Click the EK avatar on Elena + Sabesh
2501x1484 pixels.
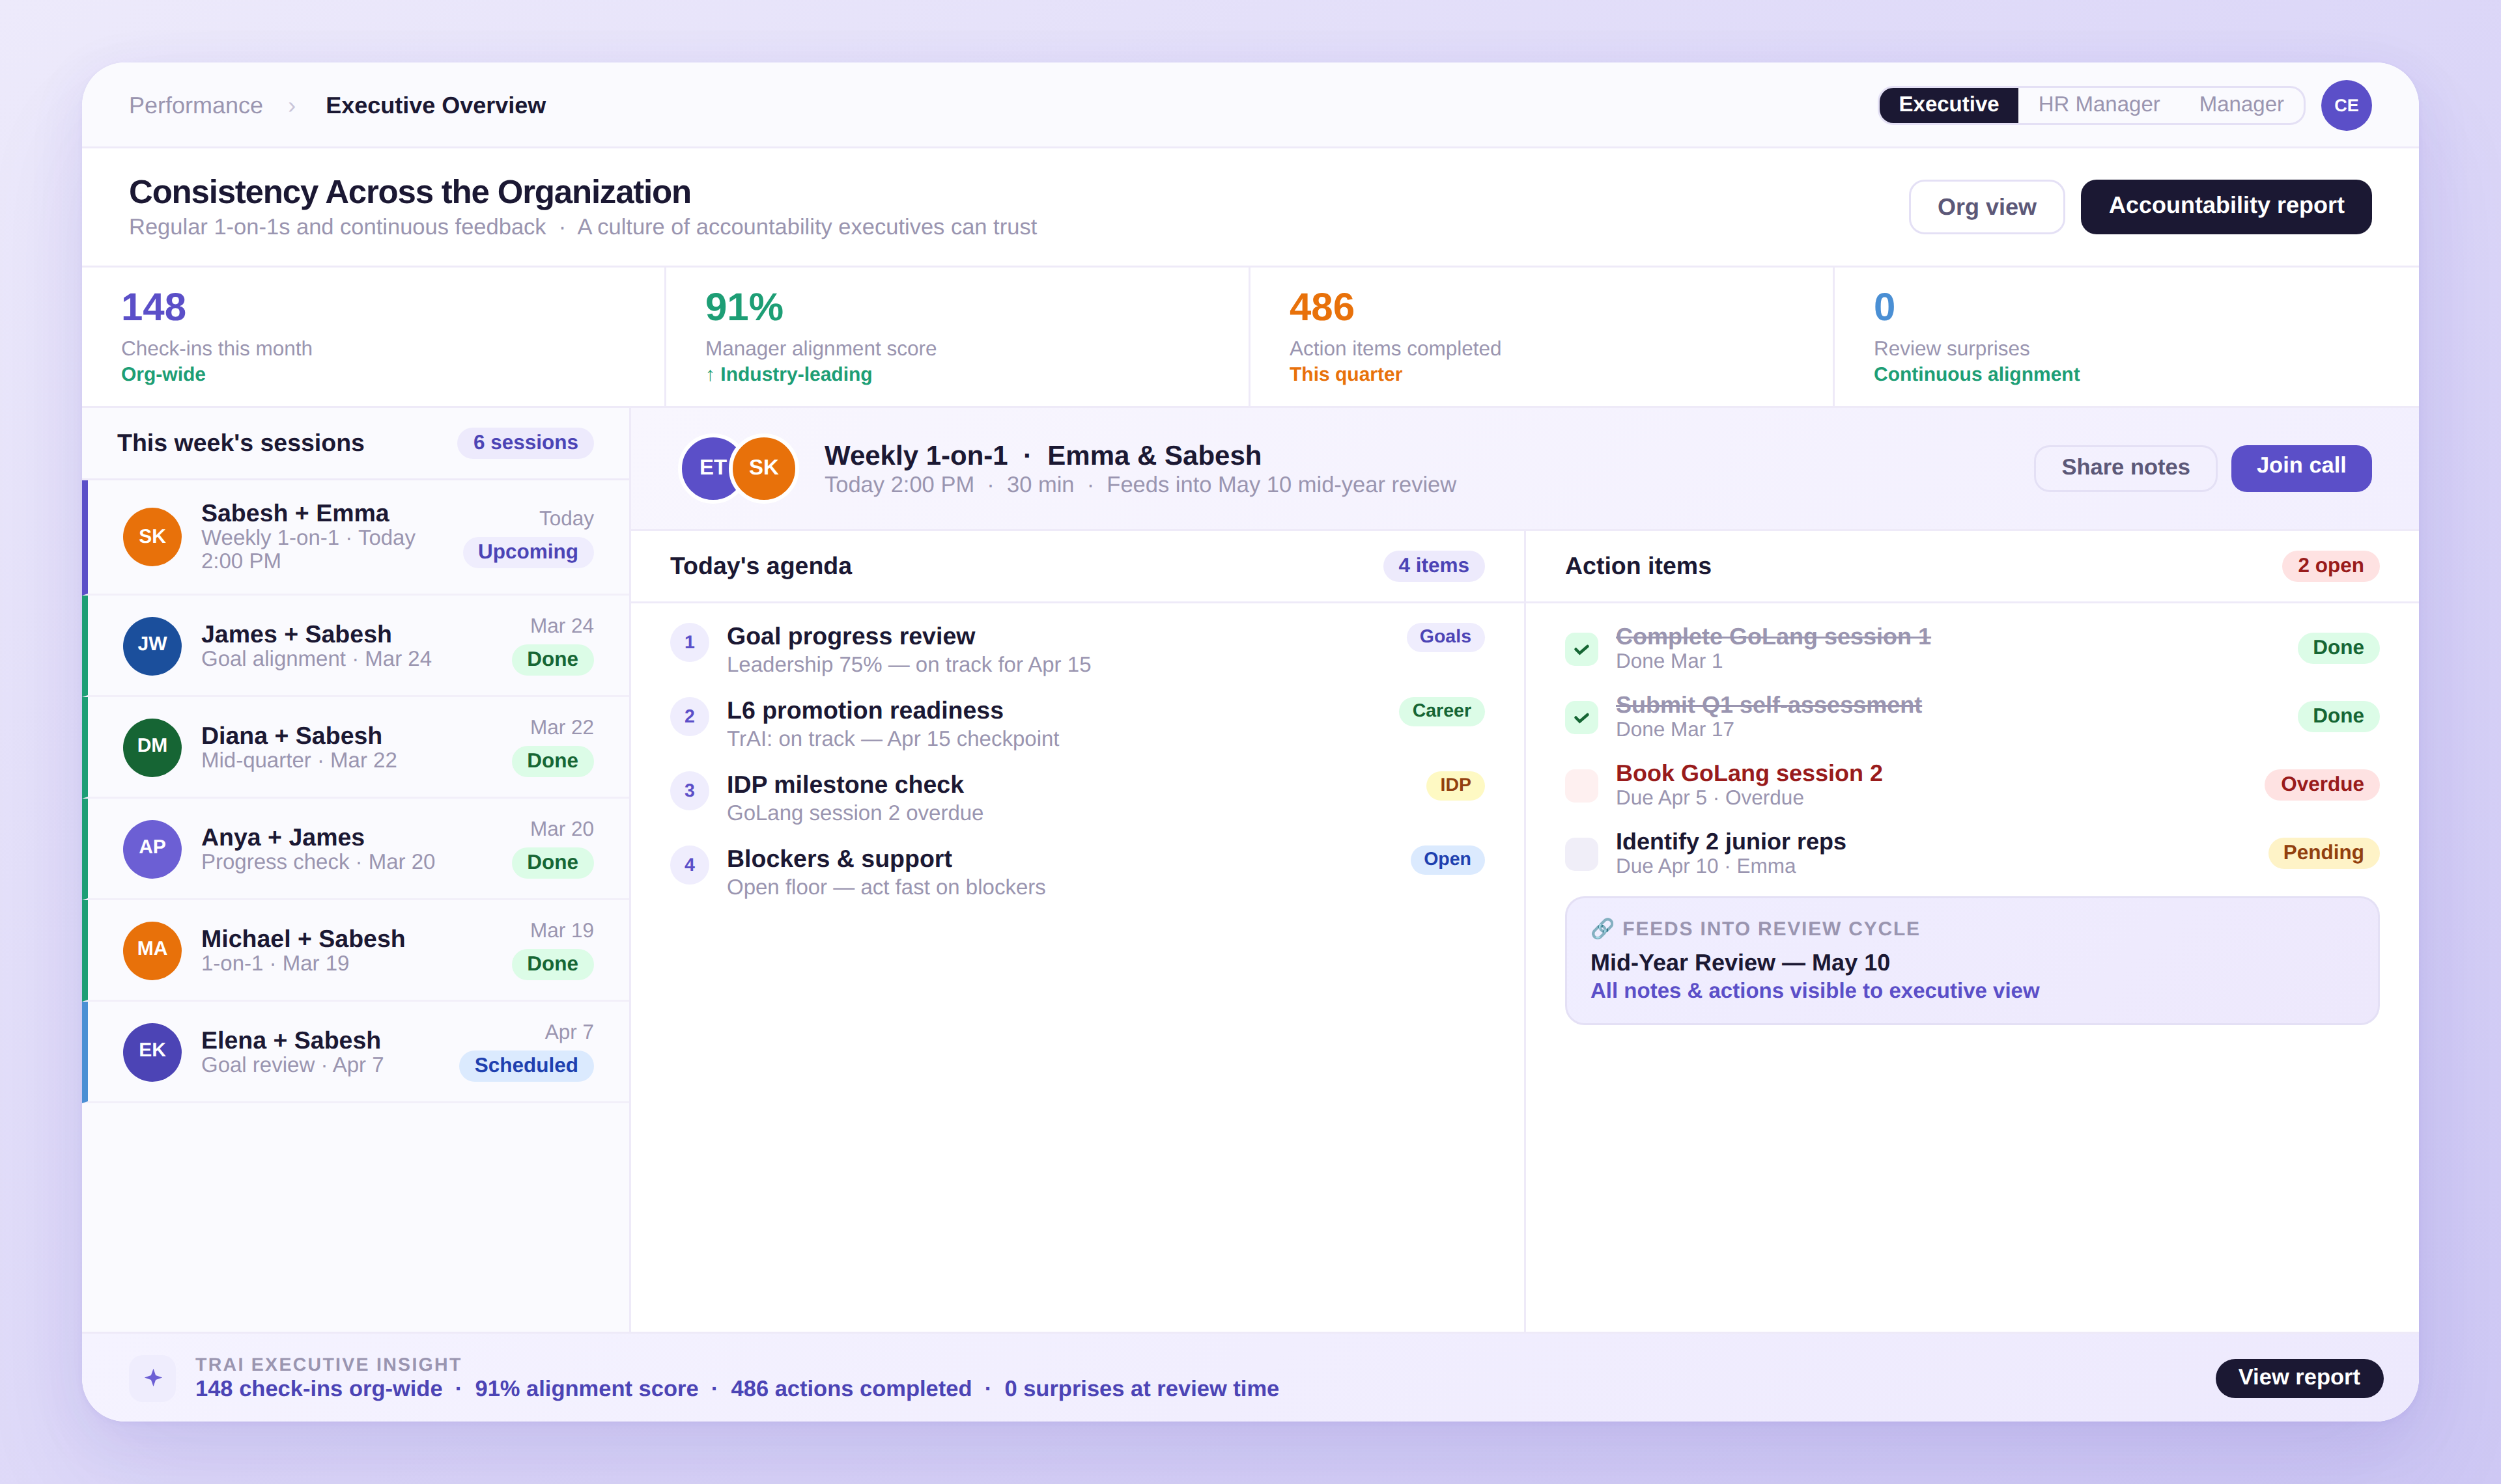click(x=152, y=1051)
